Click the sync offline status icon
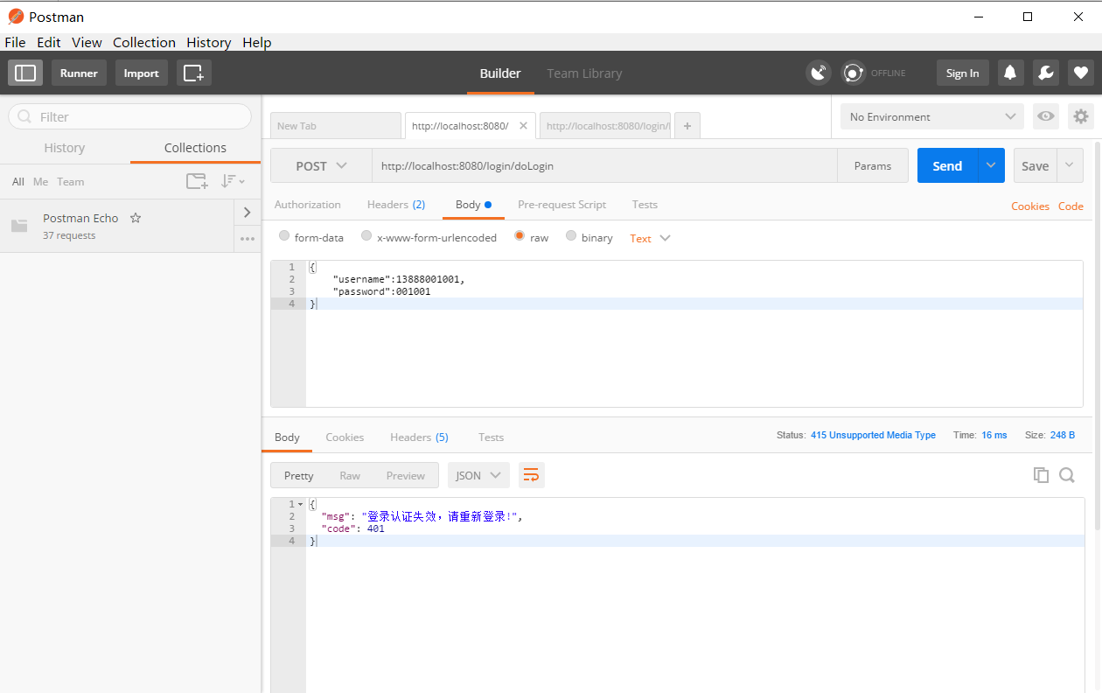Viewport: 1102px width, 693px height. (x=853, y=73)
